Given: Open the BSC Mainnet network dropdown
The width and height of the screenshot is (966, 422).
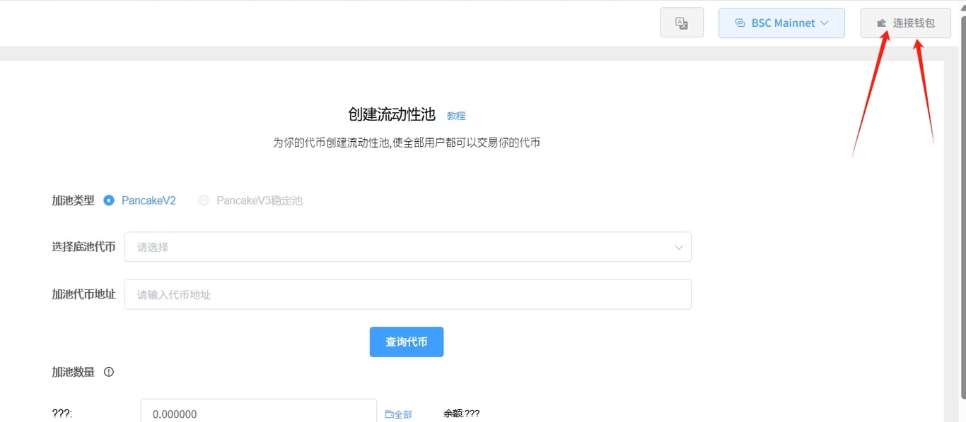Looking at the screenshot, I should click(x=781, y=23).
